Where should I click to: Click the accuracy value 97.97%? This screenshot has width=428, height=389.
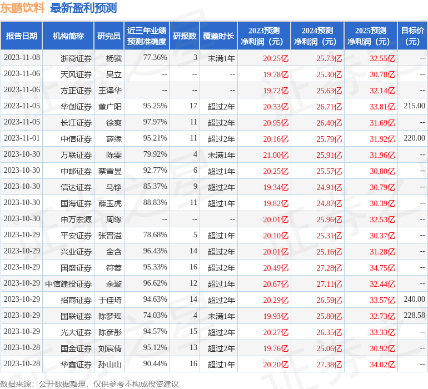(x=155, y=122)
